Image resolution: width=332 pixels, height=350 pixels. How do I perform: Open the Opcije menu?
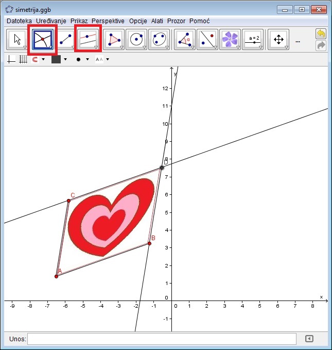coord(138,21)
